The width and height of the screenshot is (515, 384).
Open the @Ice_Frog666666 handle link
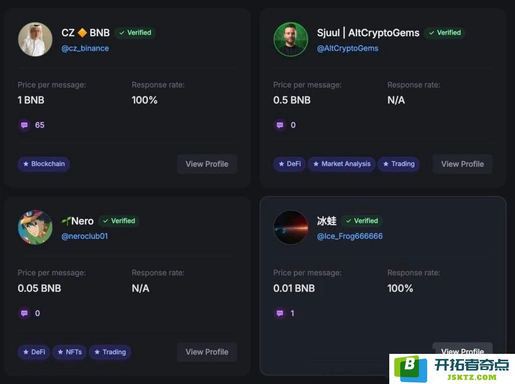click(x=350, y=236)
